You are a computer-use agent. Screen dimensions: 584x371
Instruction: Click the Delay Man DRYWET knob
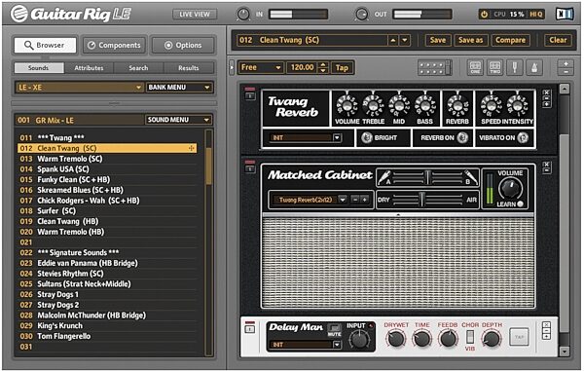coord(395,339)
